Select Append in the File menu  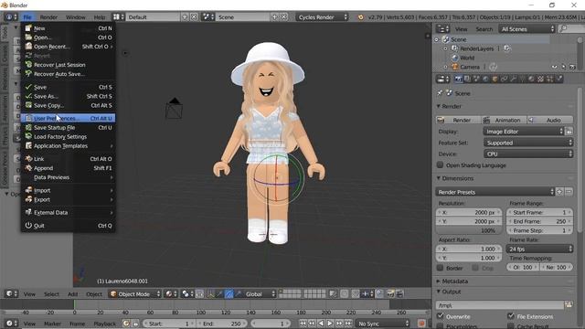68,168
